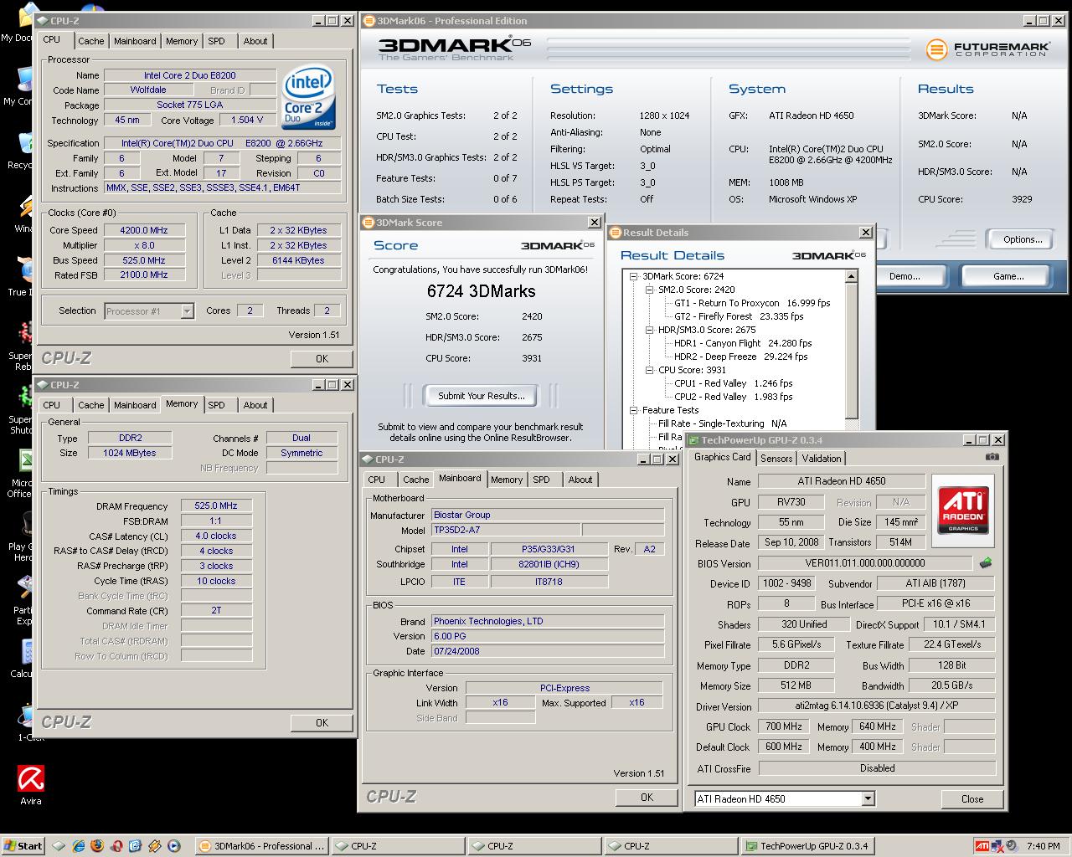Collapse the HDR/SM3.0 Score: 2675 node
This screenshot has width=1072, height=857.
coord(650,330)
